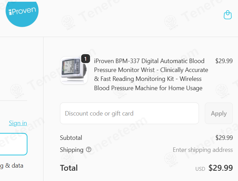Click the bold Total amount $29.99

pos(221,168)
